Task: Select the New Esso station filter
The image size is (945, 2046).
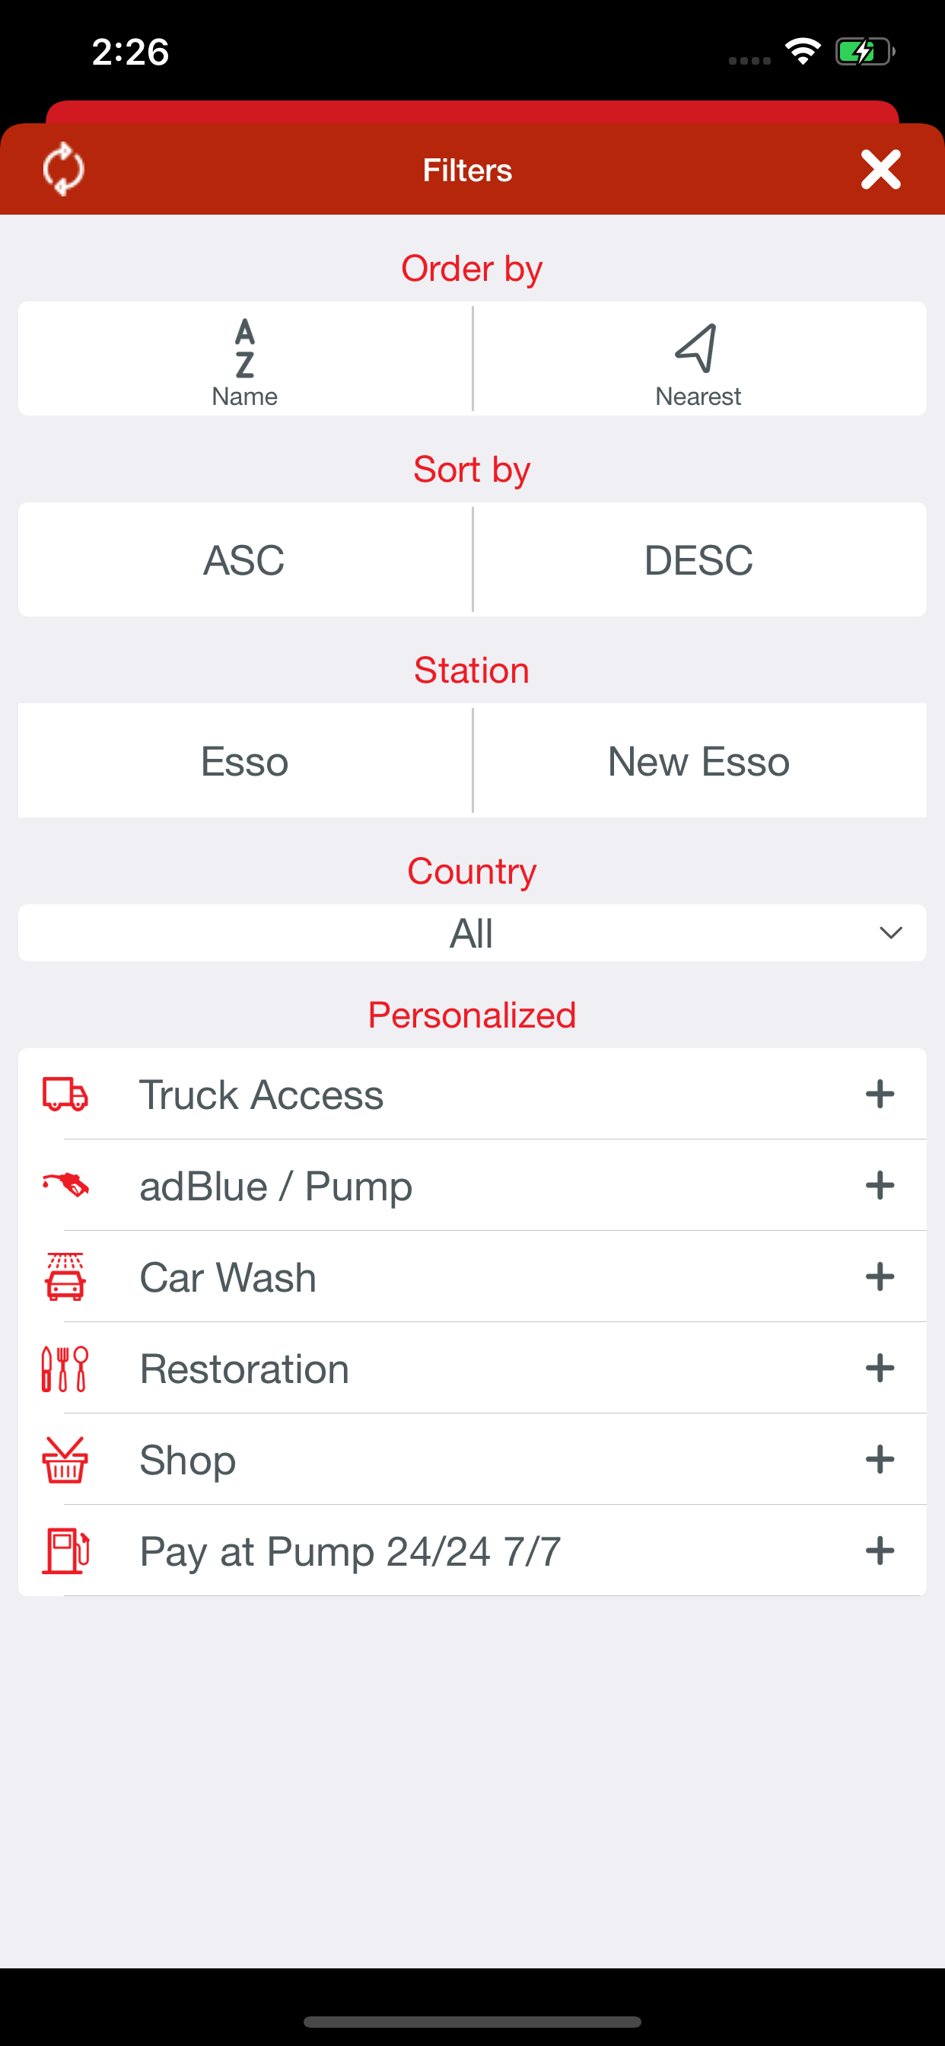Action: pos(699,761)
